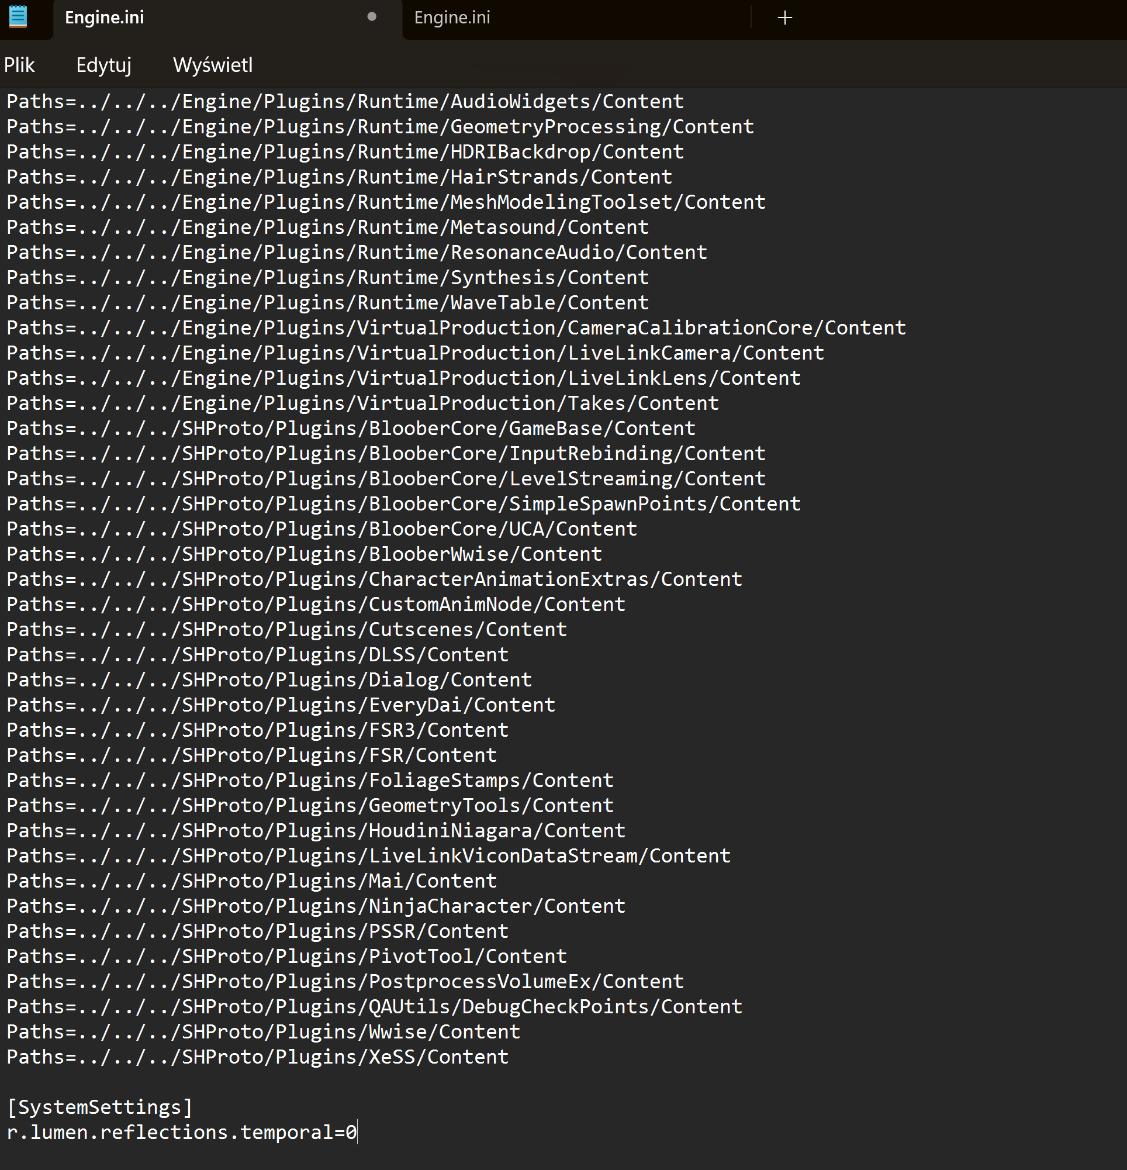1127x1170 pixels.
Task: Place cursor on the LevelStreaming/Content line
Action: [x=386, y=478]
